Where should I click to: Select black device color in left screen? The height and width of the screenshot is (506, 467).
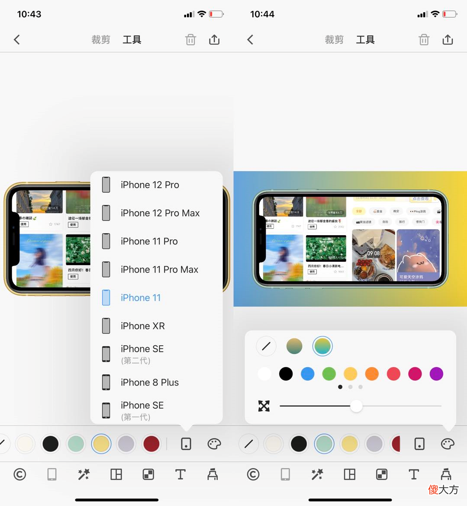tap(51, 444)
